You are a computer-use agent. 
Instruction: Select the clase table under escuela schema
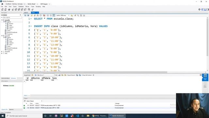tap(10, 25)
